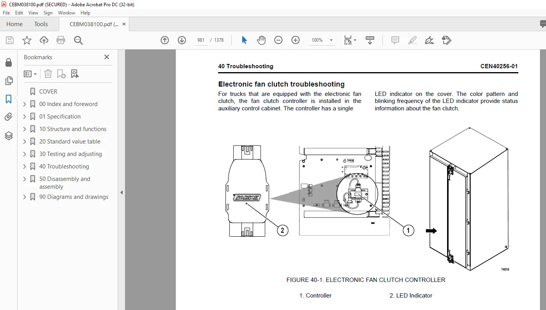Open Find text magnifier tool

click(78, 40)
